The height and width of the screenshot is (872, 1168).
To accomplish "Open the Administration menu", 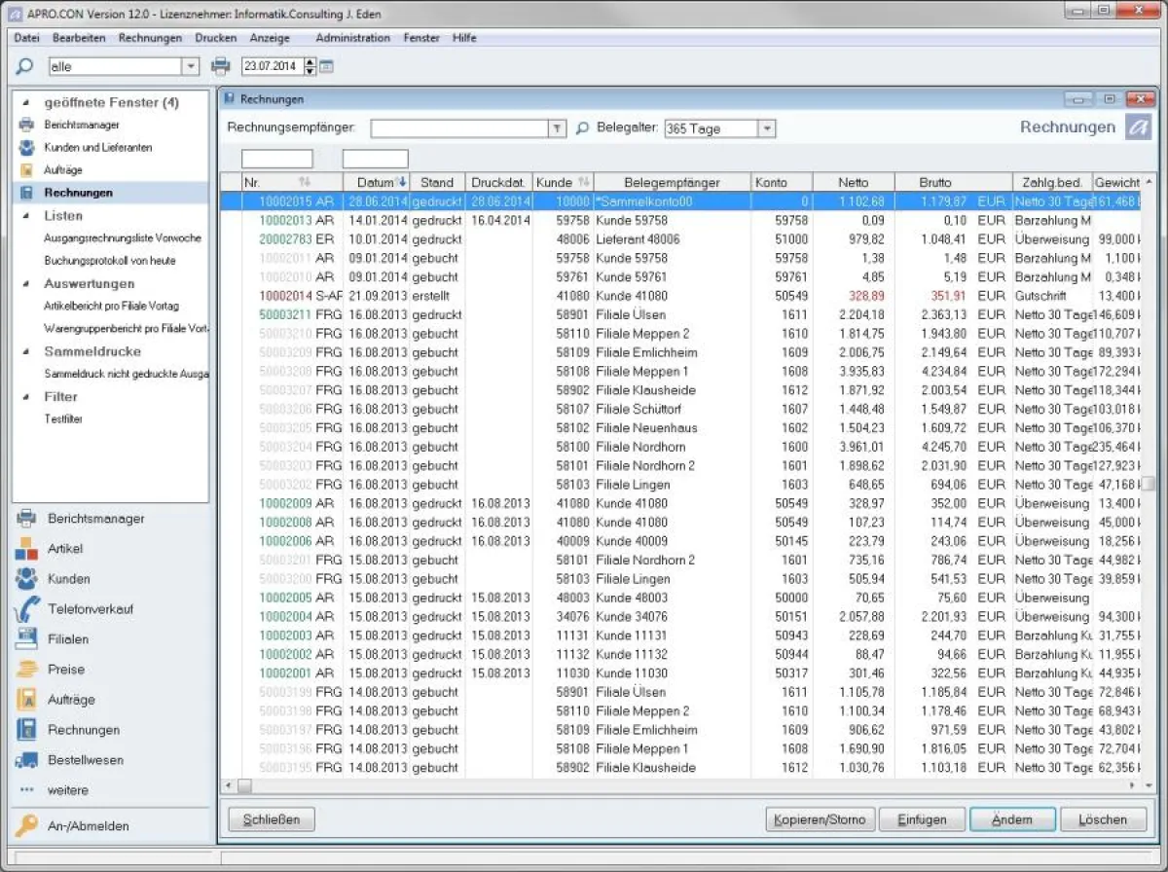I will point(352,38).
